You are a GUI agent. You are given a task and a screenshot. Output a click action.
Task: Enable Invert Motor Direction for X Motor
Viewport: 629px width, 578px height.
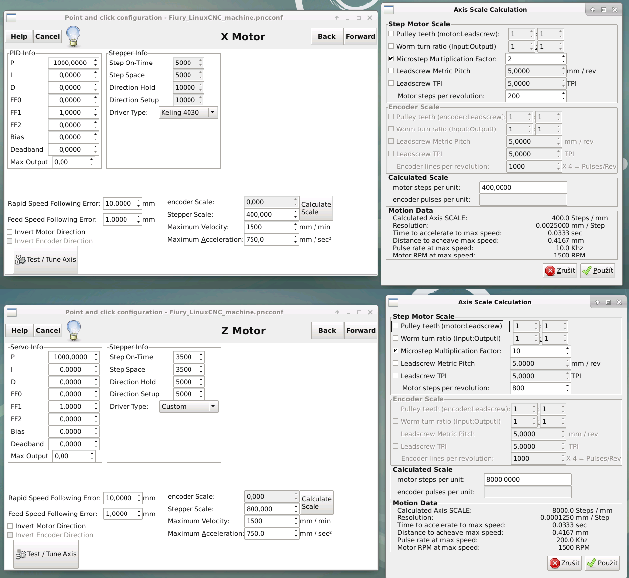(10, 232)
